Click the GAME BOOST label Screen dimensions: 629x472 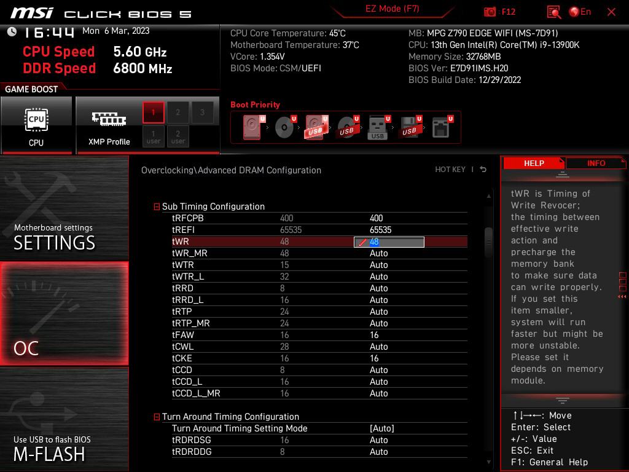[31, 89]
